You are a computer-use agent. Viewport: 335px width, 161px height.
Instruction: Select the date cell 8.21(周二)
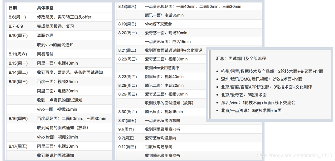129,50
